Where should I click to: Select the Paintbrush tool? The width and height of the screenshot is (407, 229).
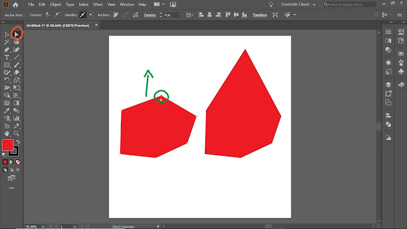coord(17,65)
